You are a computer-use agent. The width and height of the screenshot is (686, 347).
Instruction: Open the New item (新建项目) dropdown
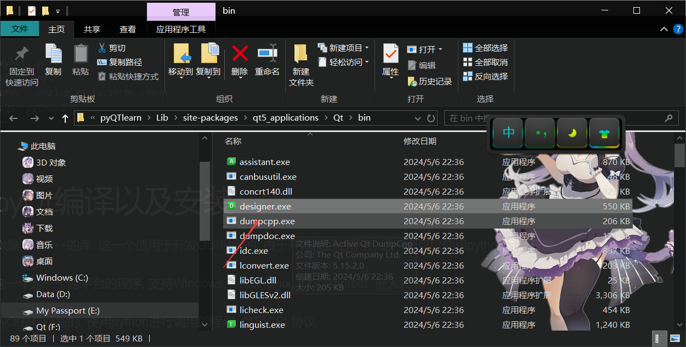pos(343,48)
